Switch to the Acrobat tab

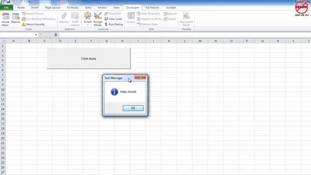tap(171, 8)
